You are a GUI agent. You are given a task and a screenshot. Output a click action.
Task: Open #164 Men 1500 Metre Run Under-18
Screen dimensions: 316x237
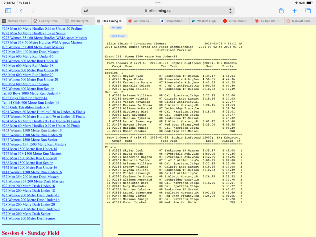(x=29, y=149)
